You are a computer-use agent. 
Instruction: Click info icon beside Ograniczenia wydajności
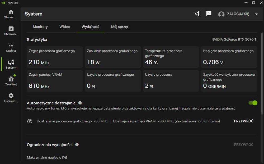(77, 145)
